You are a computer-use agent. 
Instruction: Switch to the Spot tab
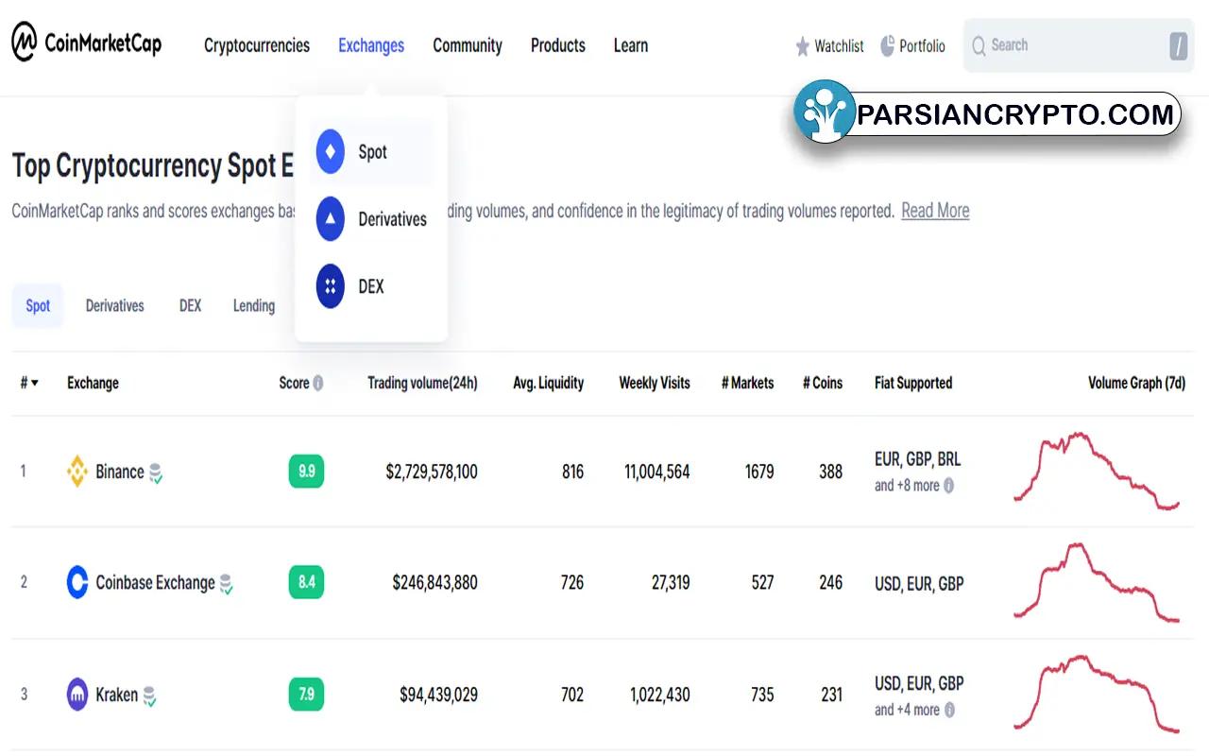(38, 306)
